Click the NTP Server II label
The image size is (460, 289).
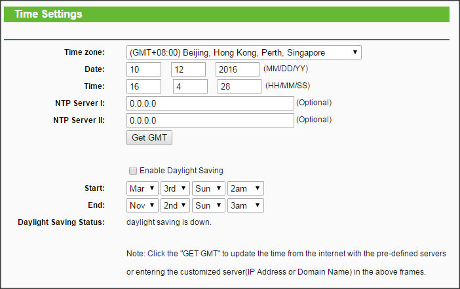coord(79,120)
